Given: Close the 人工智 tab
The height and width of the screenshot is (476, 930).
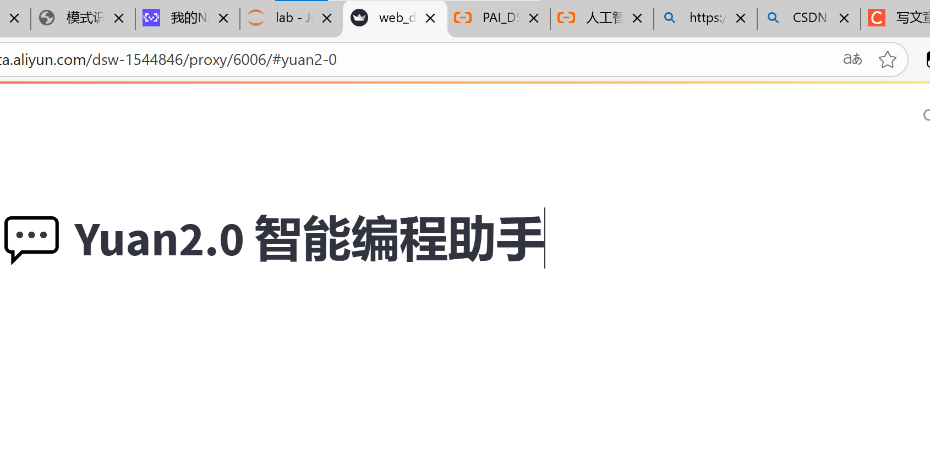Looking at the screenshot, I should (637, 19).
